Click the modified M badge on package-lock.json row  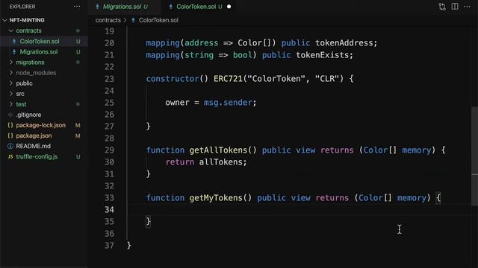pyautogui.click(x=78, y=125)
